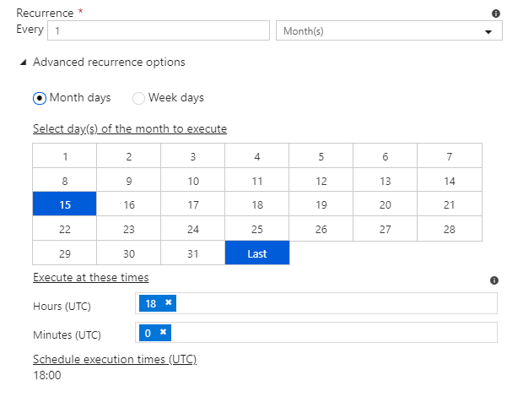Click the info icon beside Recurrence
Viewport: 523px width, 397px height.
click(495, 14)
